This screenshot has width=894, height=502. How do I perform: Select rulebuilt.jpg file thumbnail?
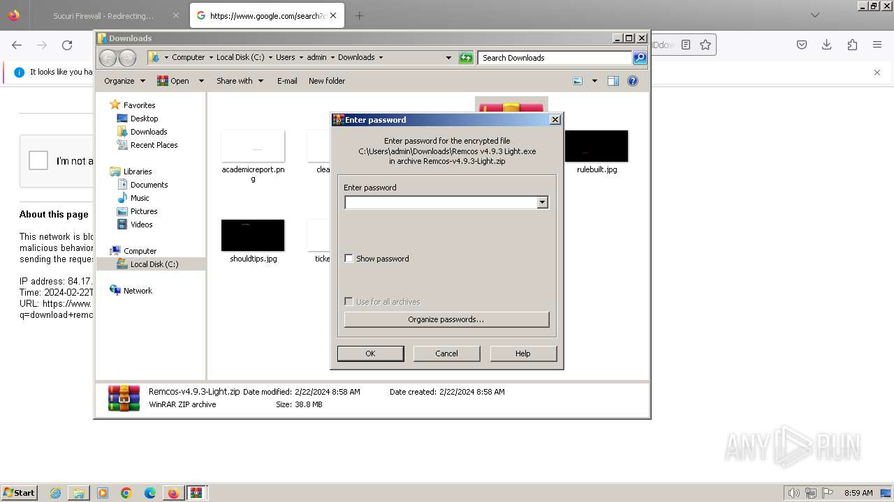pyautogui.click(x=596, y=146)
